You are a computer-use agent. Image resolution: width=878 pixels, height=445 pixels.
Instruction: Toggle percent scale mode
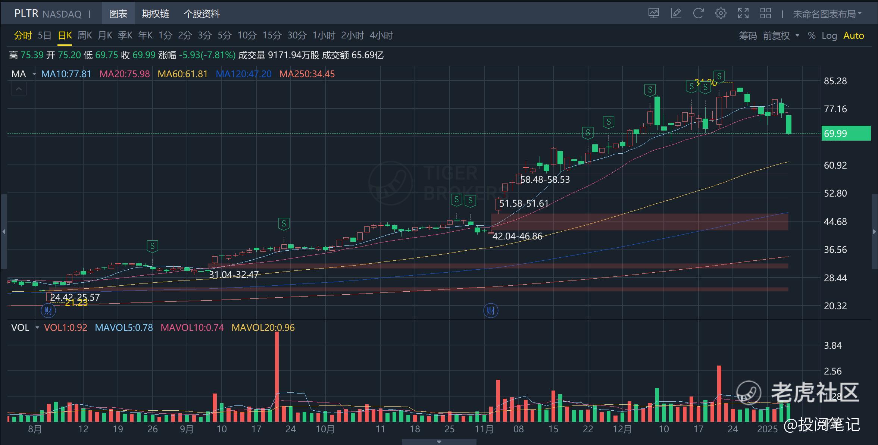tap(811, 36)
